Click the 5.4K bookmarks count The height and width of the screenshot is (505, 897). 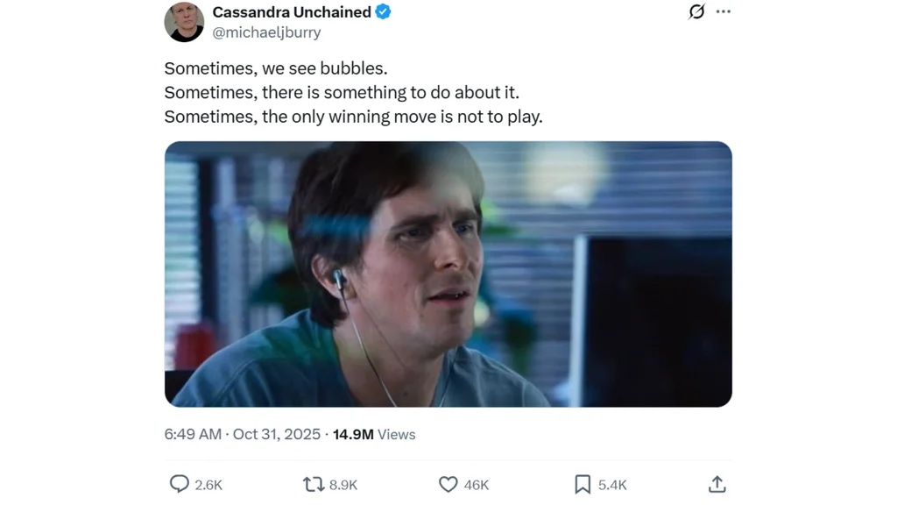click(x=612, y=486)
